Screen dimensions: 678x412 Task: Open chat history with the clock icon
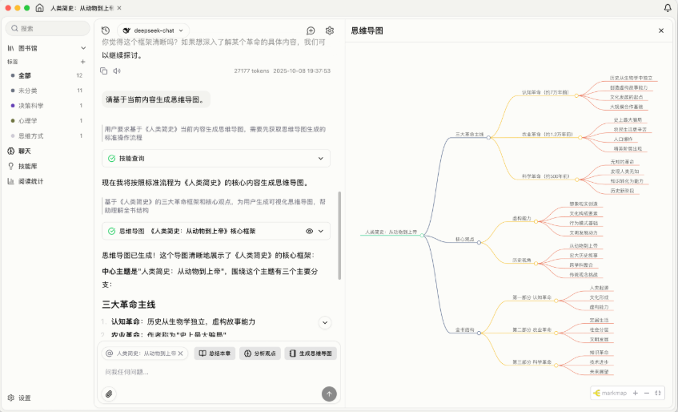pyautogui.click(x=106, y=30)
